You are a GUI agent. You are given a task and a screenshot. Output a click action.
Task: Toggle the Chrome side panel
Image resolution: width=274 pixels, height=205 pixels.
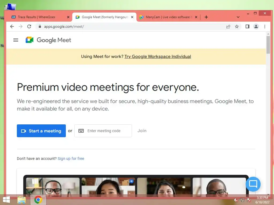(x=248, y=26)
